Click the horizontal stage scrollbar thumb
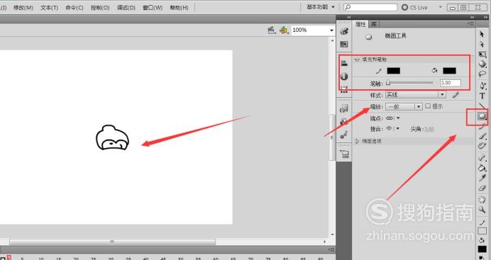The height and width of the screenshot is (260, 491). pos(112,242)
